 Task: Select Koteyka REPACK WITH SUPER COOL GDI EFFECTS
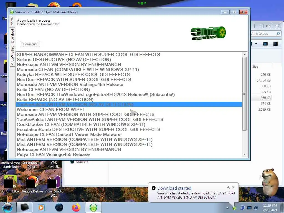[x=129, y=75]
